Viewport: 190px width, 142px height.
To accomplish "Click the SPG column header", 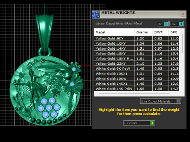I will (174, 32).
